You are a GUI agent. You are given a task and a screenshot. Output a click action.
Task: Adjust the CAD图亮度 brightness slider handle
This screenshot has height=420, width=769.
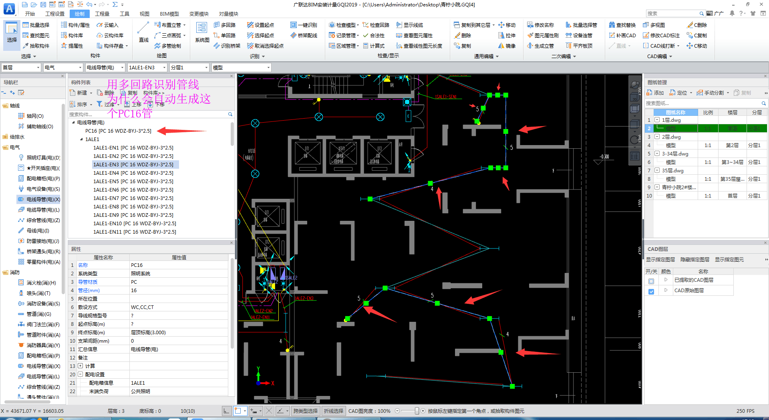coord(417,411)
